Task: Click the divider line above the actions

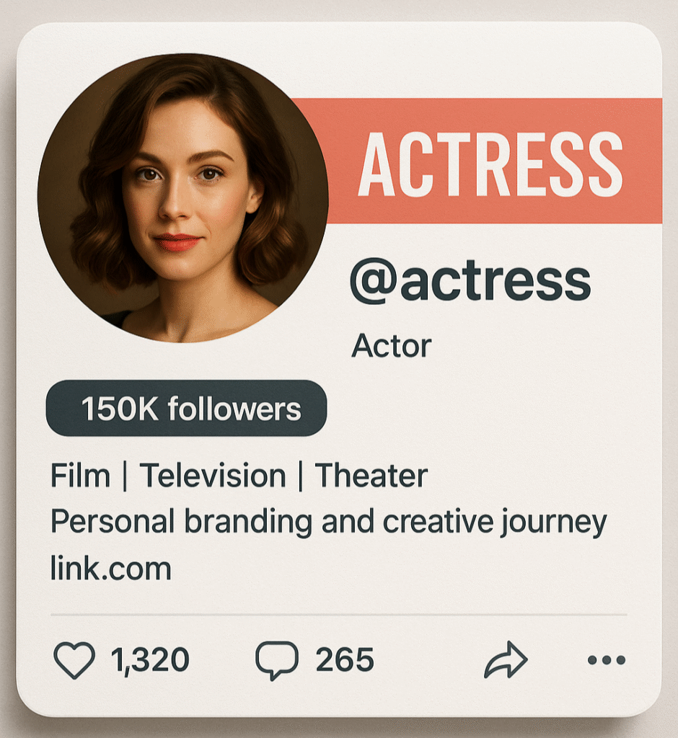Action: tap(339, 615)
